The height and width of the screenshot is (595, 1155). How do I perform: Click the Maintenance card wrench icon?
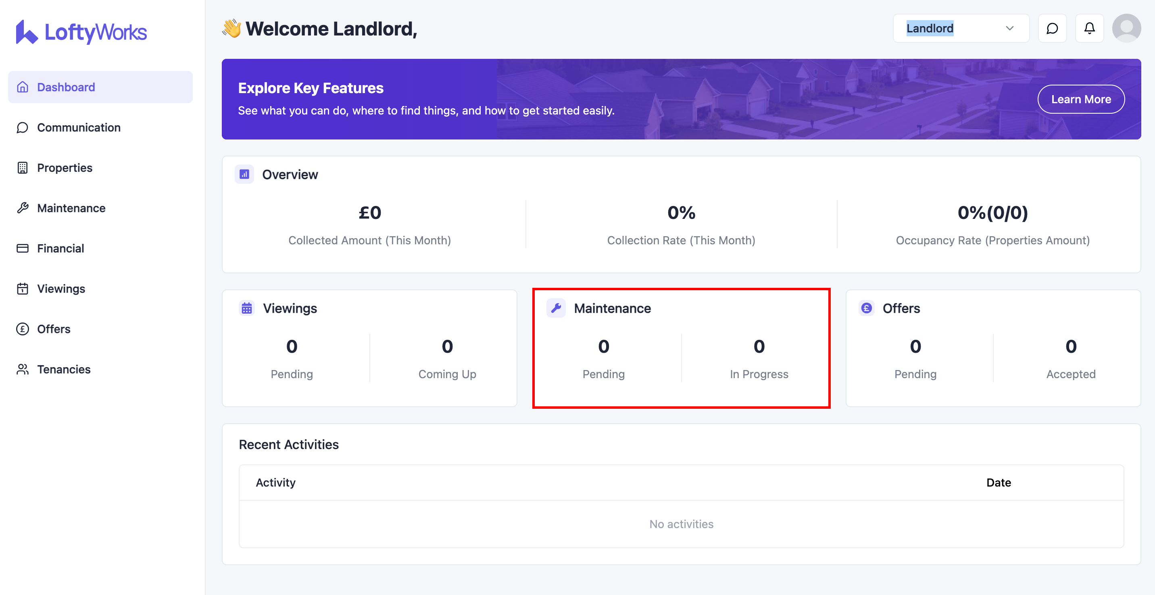(556, 308)
